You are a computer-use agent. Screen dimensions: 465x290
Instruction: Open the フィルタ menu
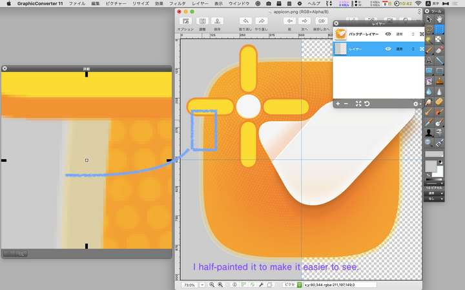[x=178, y=4]
